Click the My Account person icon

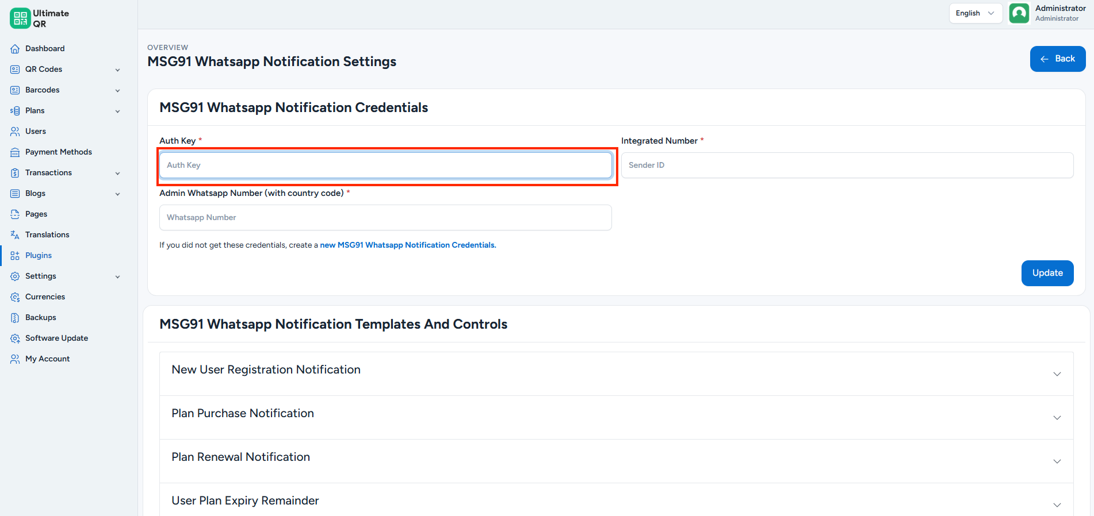pos(15,359)
